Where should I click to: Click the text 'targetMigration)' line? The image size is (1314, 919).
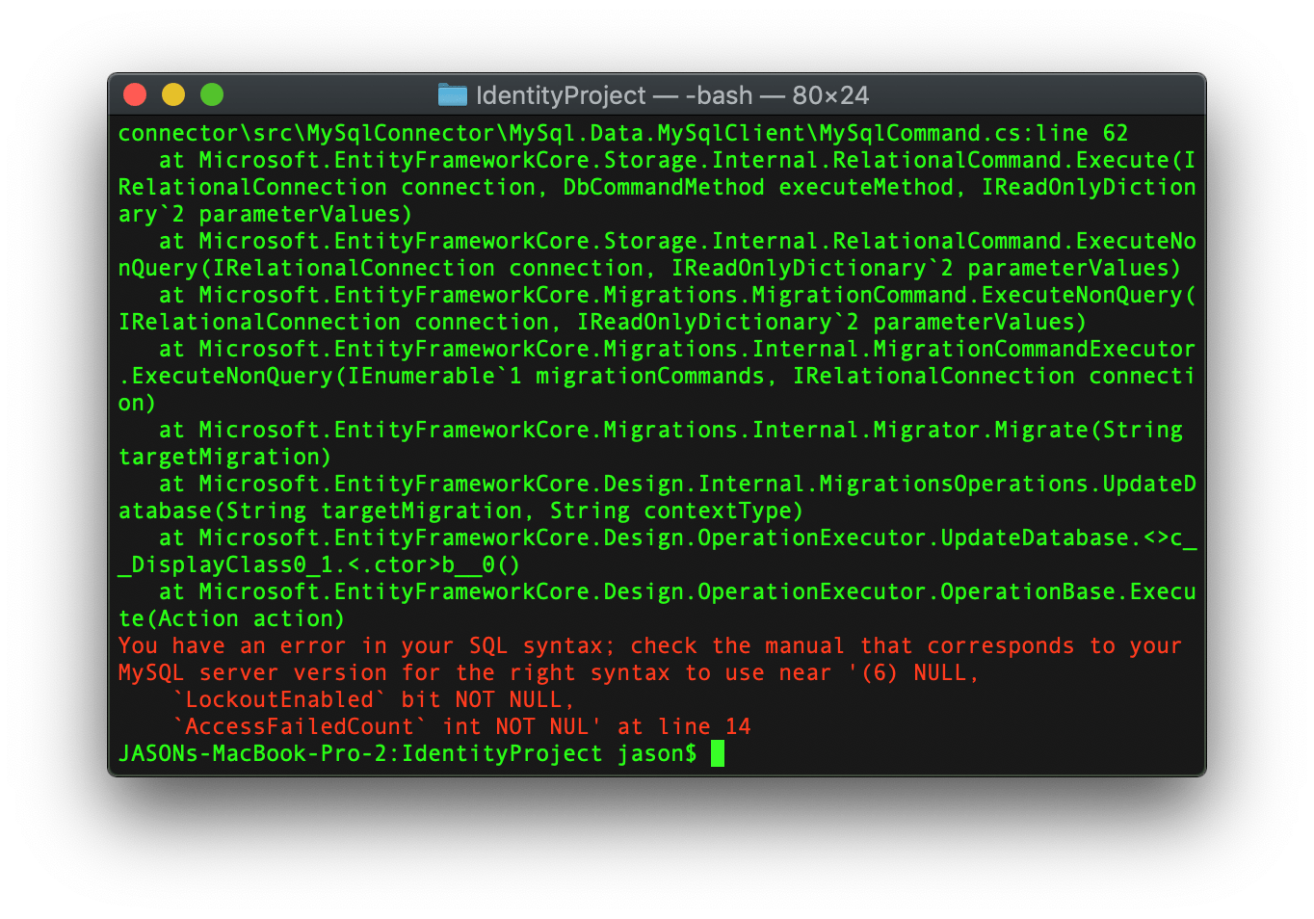click(224, 457)
